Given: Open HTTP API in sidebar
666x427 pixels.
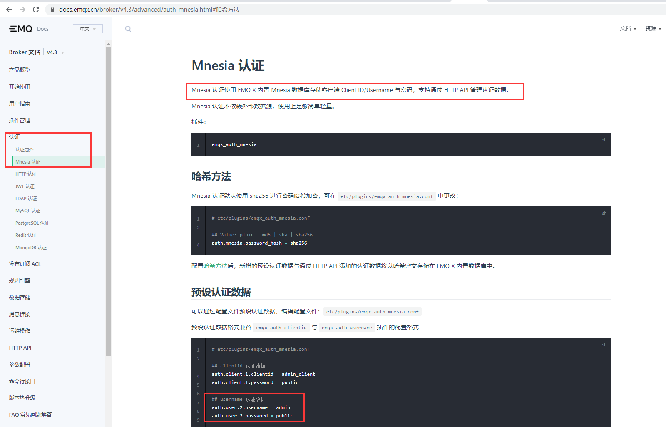Looking at the screenshot, I should (20, 348).
